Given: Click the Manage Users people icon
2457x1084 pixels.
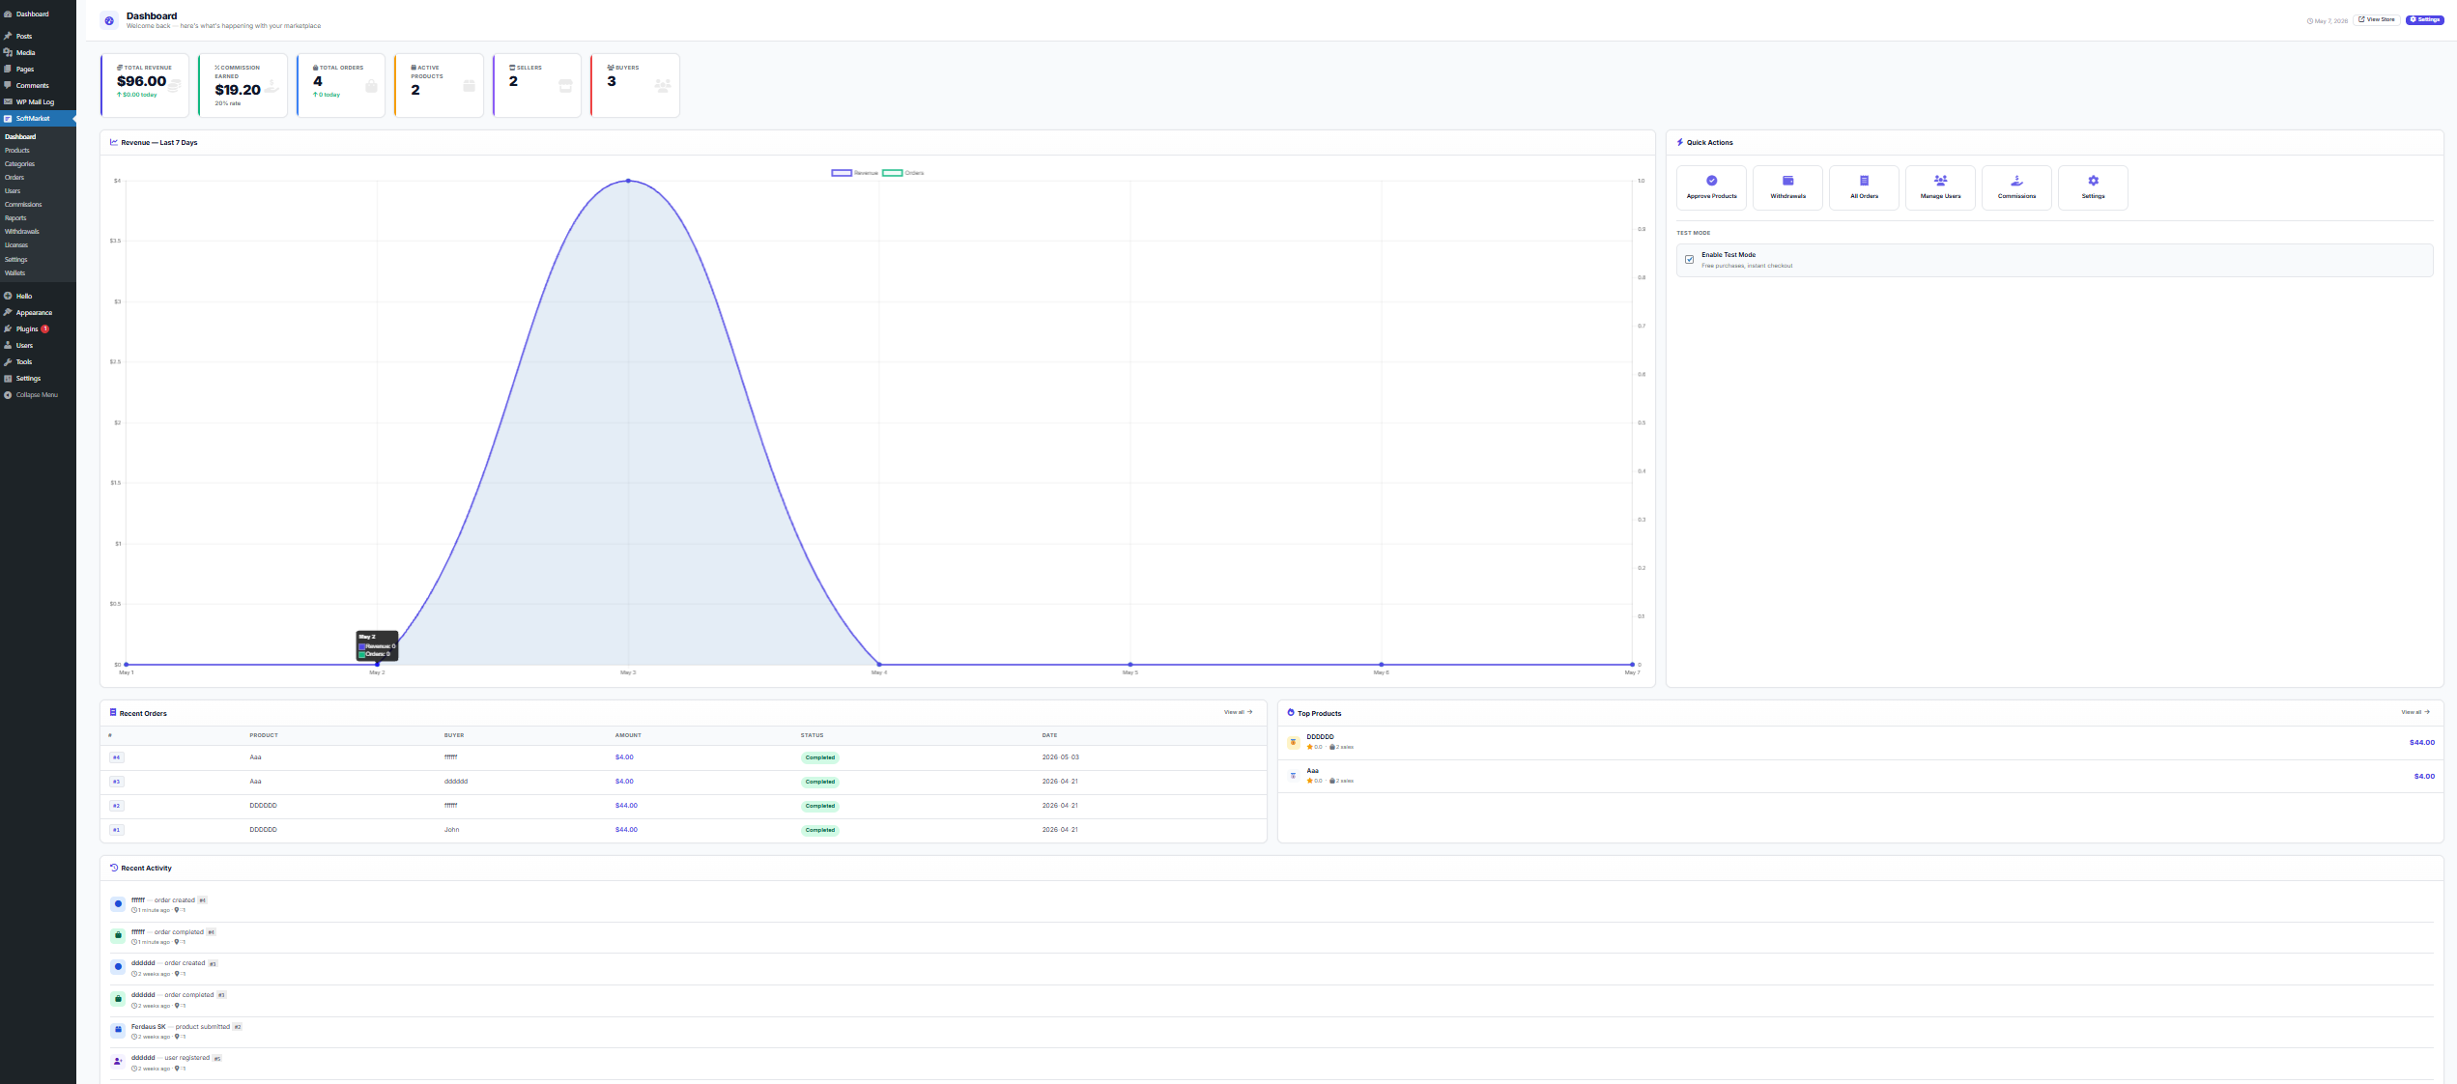Looking at the screenshot, I should [1940, 181].
